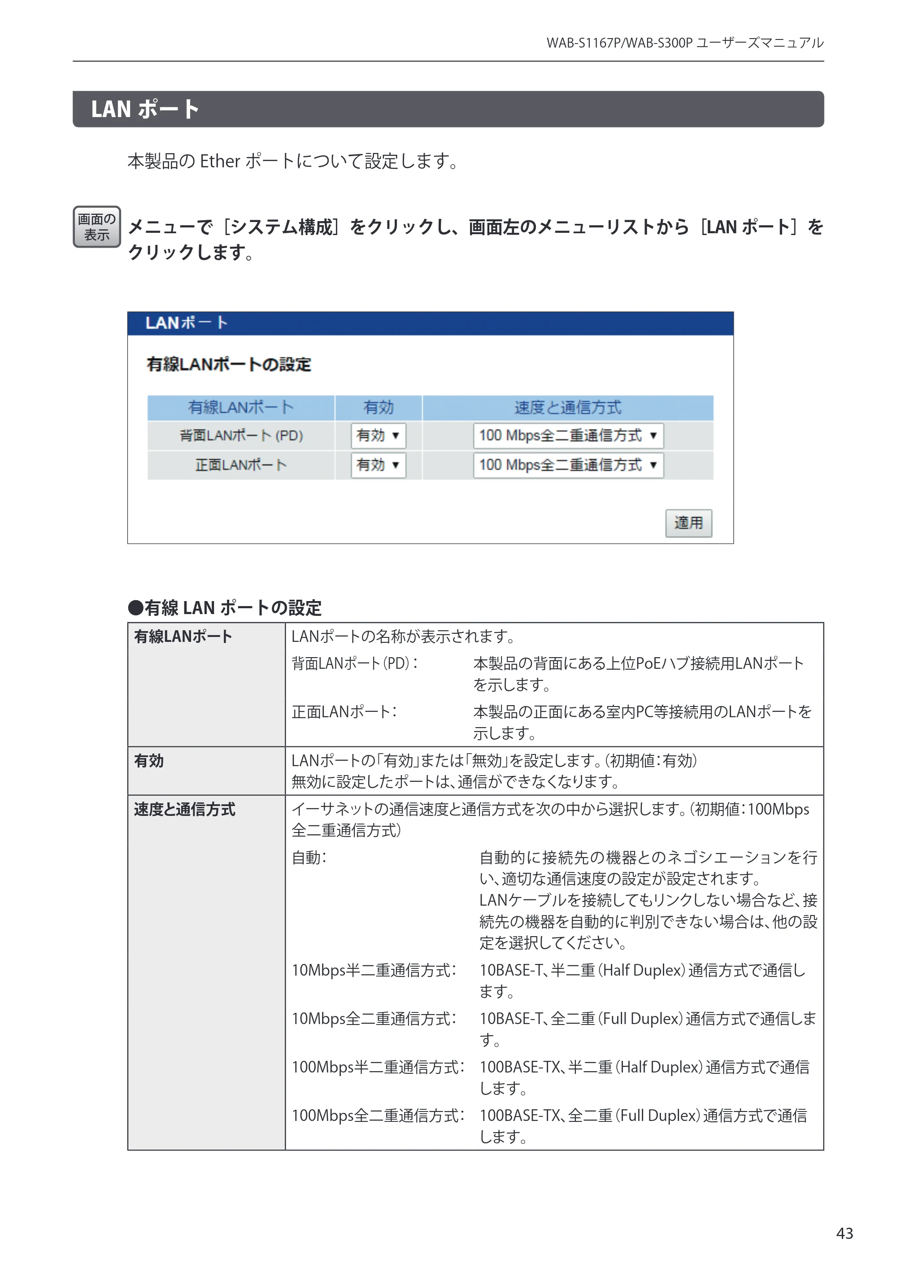Click the 速度と通信方式 row header in description table

coord(185,810)
